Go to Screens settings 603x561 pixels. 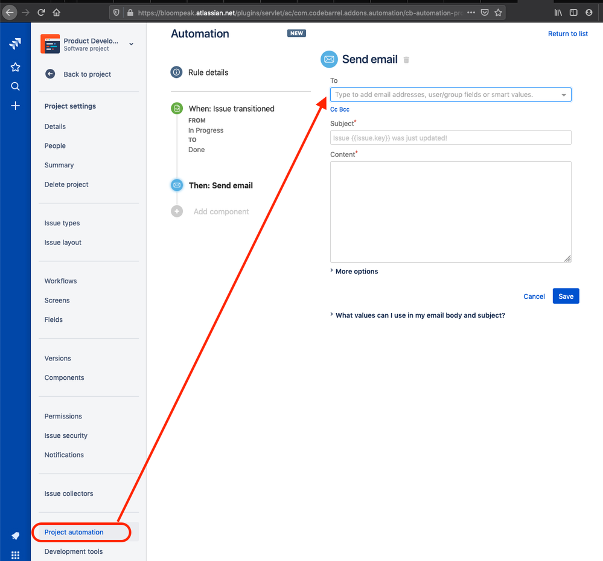[57, 300]
